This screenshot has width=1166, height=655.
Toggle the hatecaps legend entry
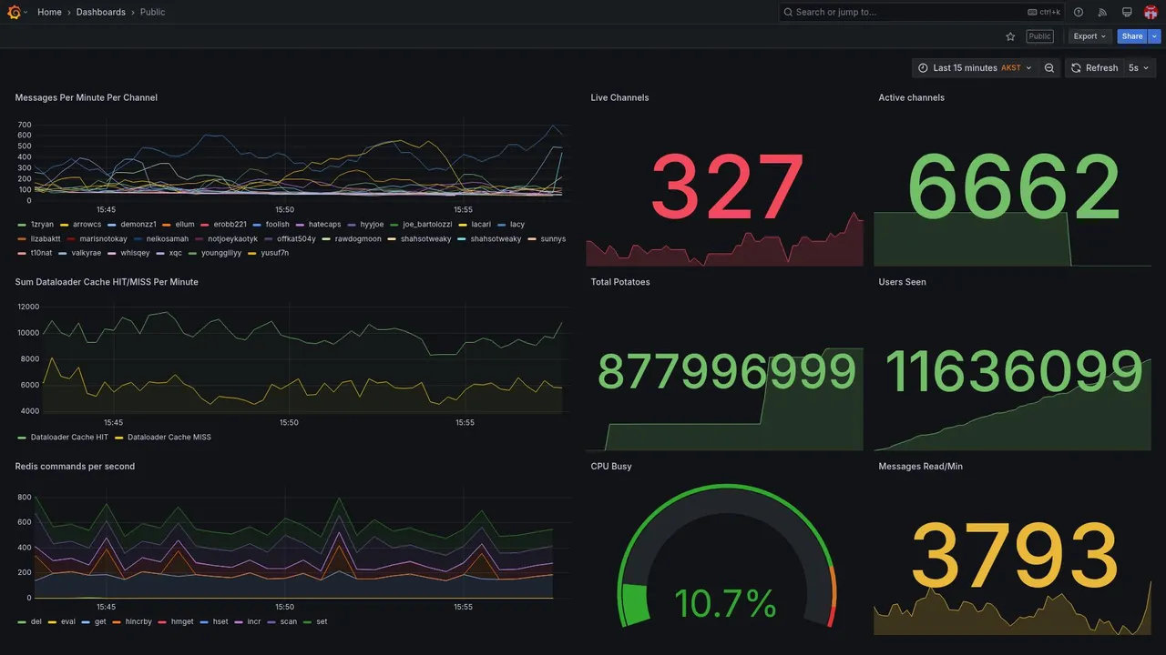point(324,224)
